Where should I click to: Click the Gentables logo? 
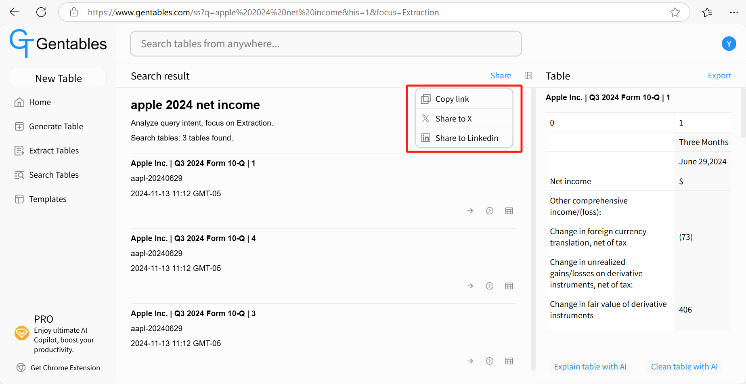click(58, 43)
